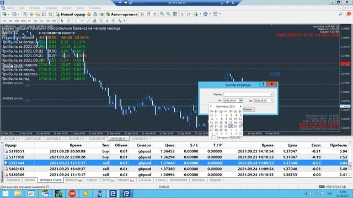Close the Выбор периода dialog
The height and width of the screenshot is (198, 353).
pyautogui.click(x=272, y=84)
